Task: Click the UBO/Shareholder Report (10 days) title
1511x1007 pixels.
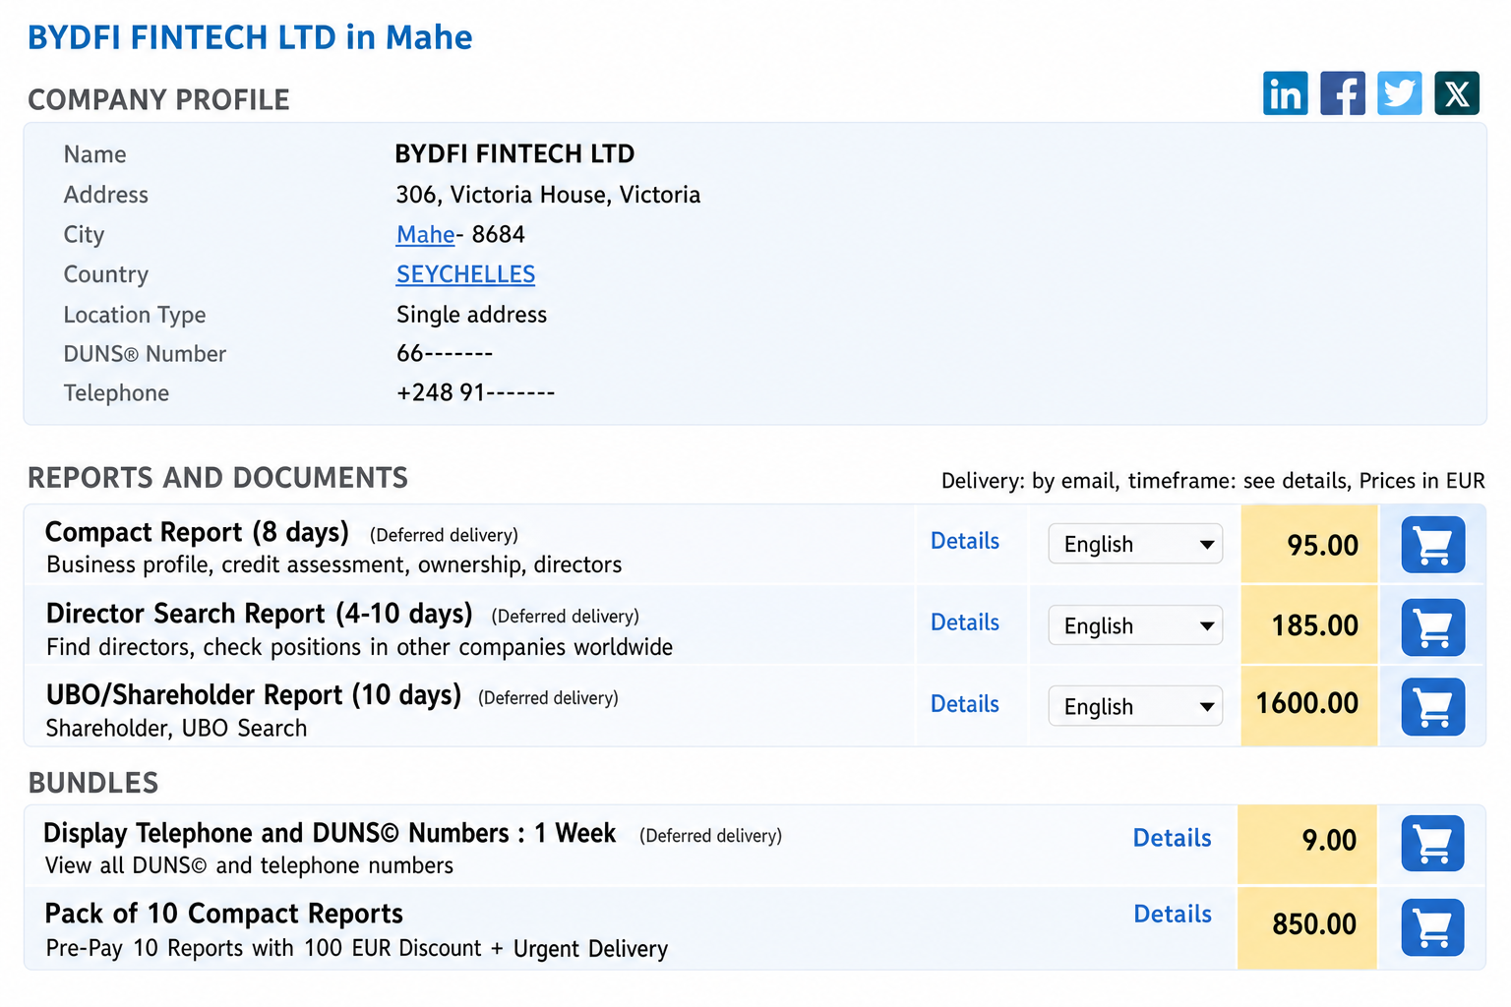Action: click(254, 695)
